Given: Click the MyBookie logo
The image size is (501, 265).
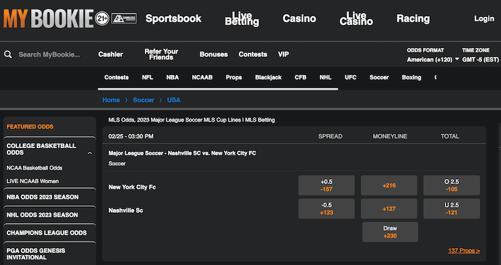Looking at the screenshot, I should coord(48,18).
